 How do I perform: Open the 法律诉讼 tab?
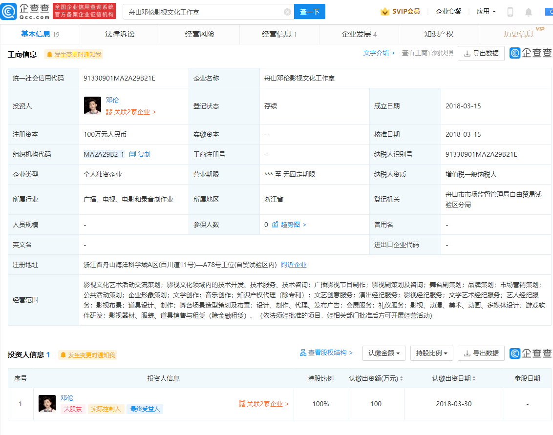tap(120, 34)
